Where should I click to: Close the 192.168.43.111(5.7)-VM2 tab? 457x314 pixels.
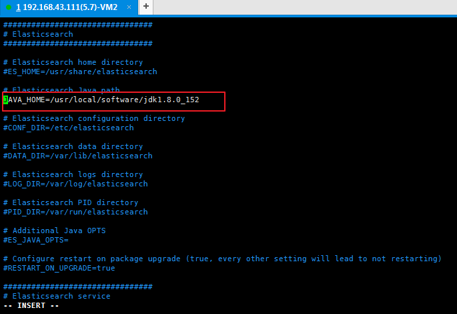point(129,7)
